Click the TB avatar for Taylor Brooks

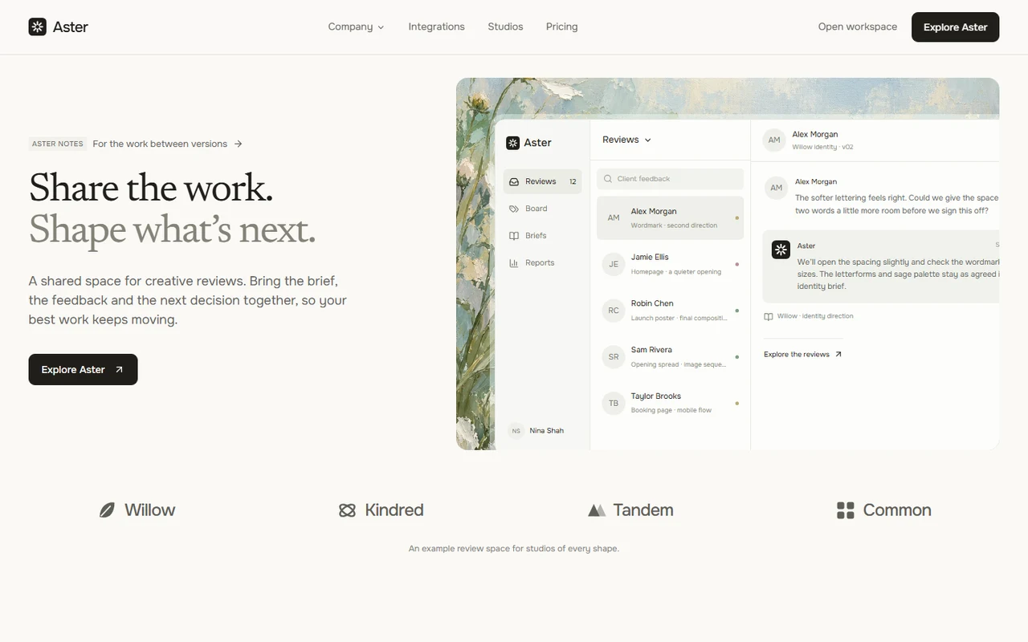click(x=614, y=403)
